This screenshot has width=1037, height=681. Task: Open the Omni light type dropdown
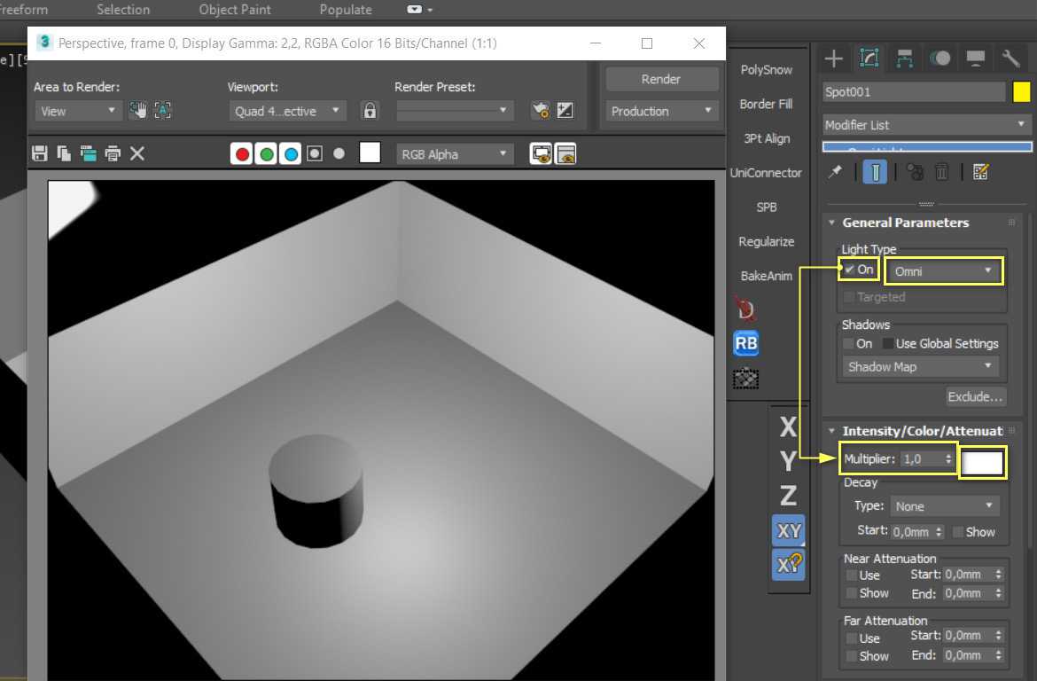tap(943, 271)
